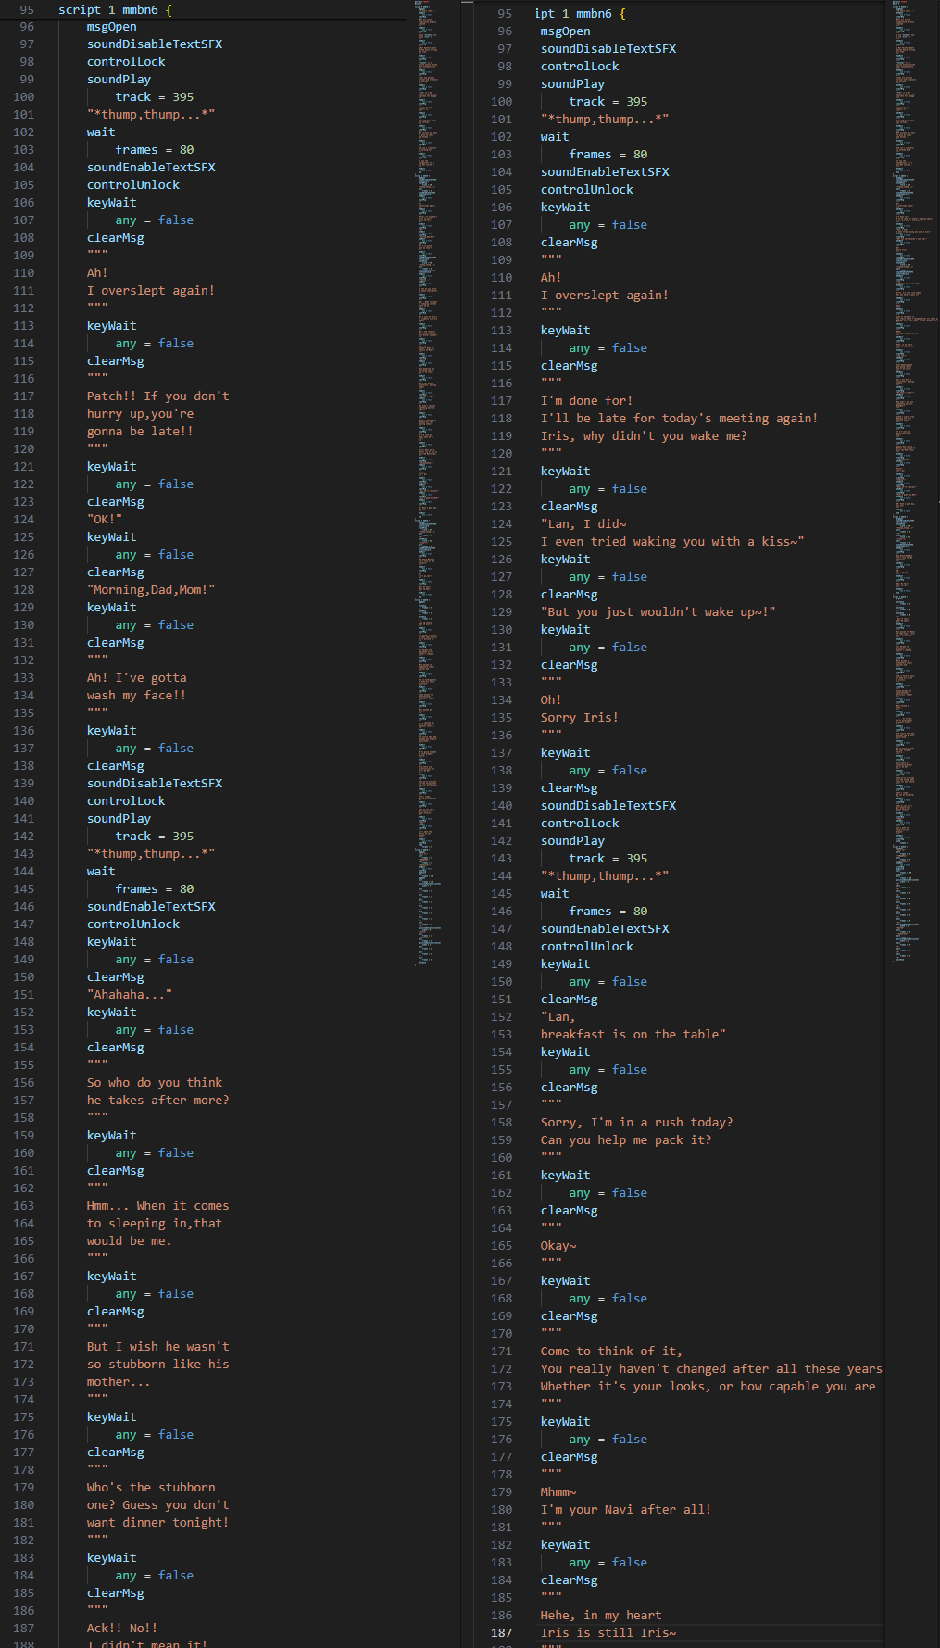Click "I overslept again!" in left pane
940x1648 pixels.
click(151, 291)
